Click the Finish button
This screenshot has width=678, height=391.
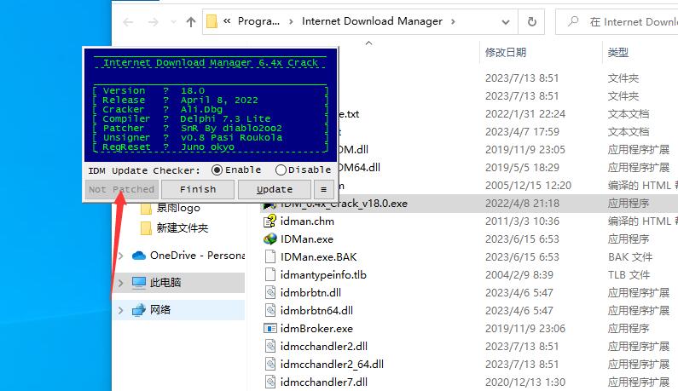[x=198, y=189]
